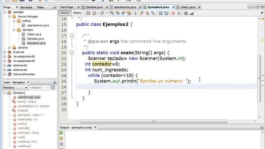Open the apartamento.java editor tab
This screenshot has width=265, height=149.
point(125,7)
